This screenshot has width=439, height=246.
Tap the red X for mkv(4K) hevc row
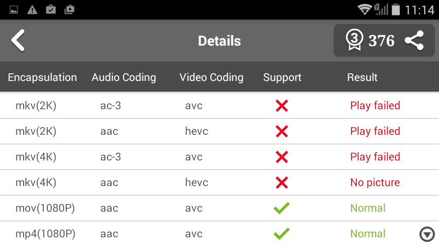pos(282,182)
